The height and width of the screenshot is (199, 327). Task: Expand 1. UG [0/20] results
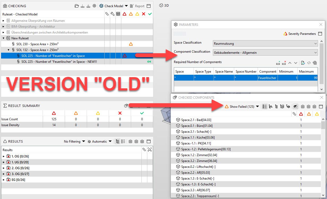[x=4, y=162]
